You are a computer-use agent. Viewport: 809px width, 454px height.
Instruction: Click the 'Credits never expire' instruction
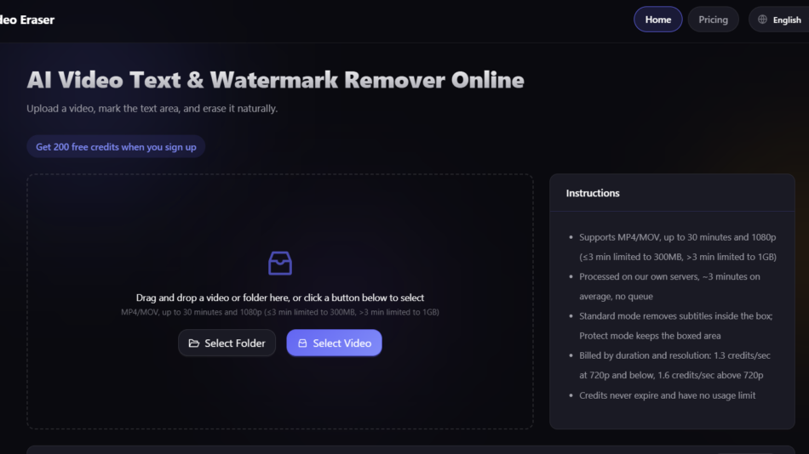pos(667,395)
